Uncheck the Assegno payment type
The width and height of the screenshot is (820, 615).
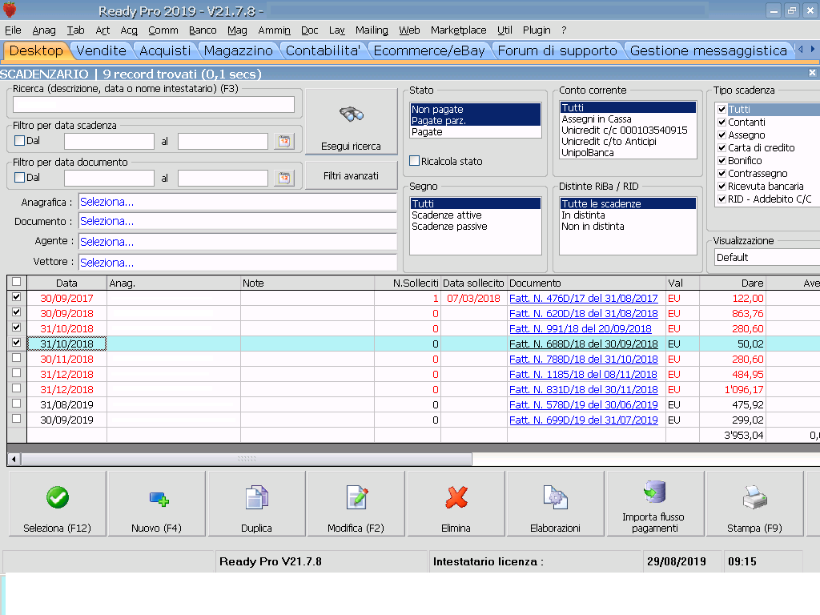(722, 135)
